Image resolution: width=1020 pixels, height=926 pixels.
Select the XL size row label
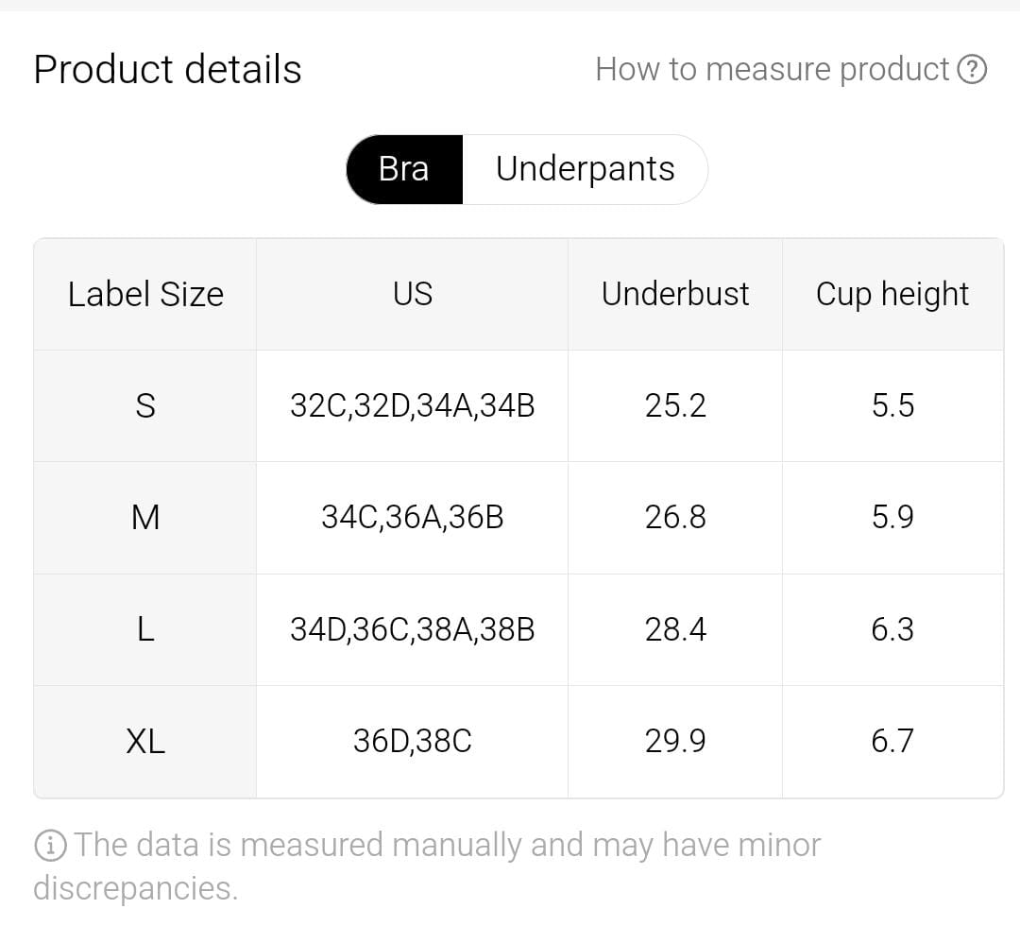145,741
